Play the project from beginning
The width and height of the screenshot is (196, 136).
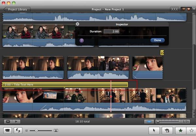(x=16, y=122)
